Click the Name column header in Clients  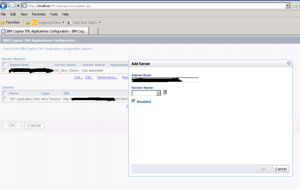[x=14, y=93]
